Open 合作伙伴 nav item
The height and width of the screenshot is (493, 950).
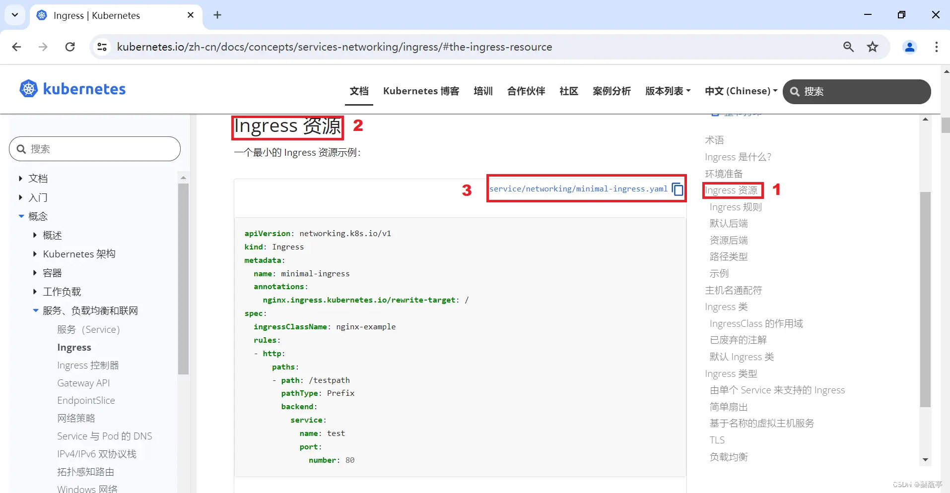[526, 91]
